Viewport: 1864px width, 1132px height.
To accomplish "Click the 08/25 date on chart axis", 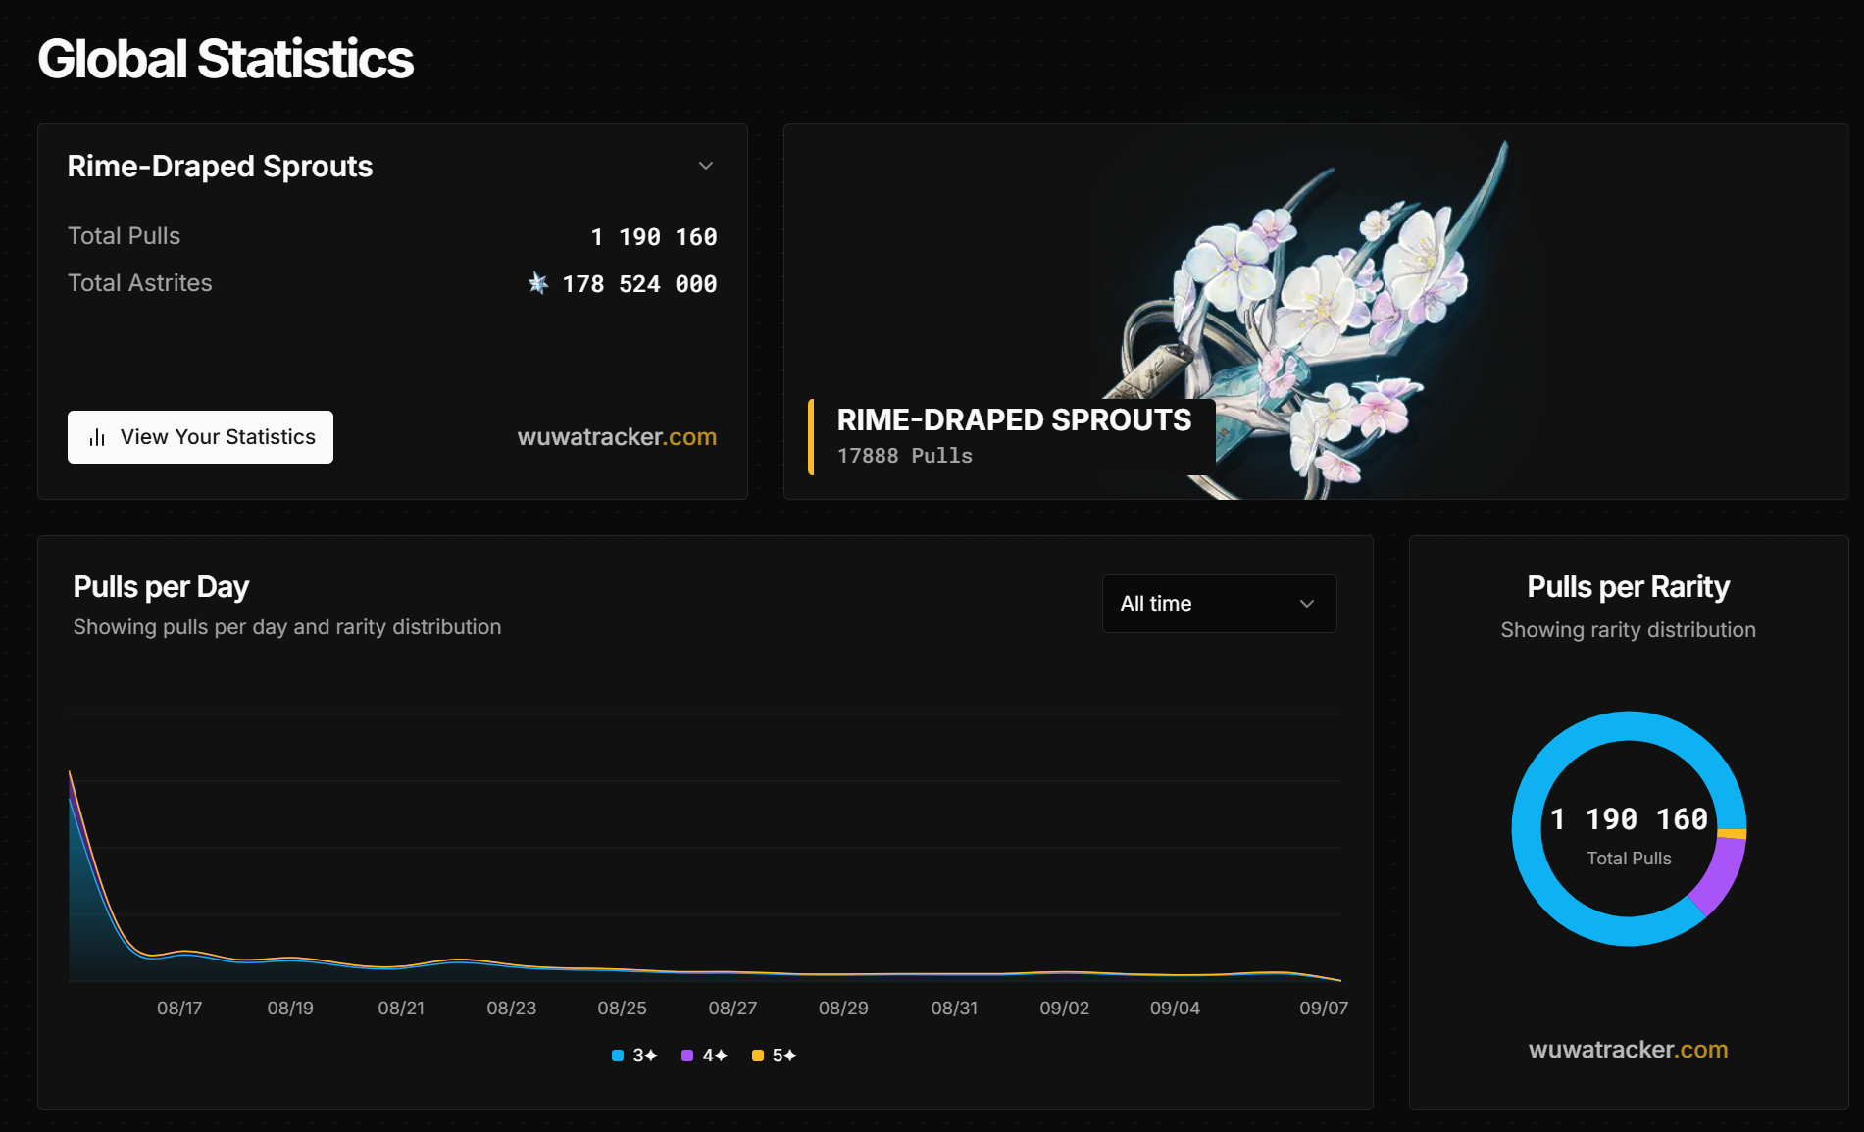I will 622,1009.
